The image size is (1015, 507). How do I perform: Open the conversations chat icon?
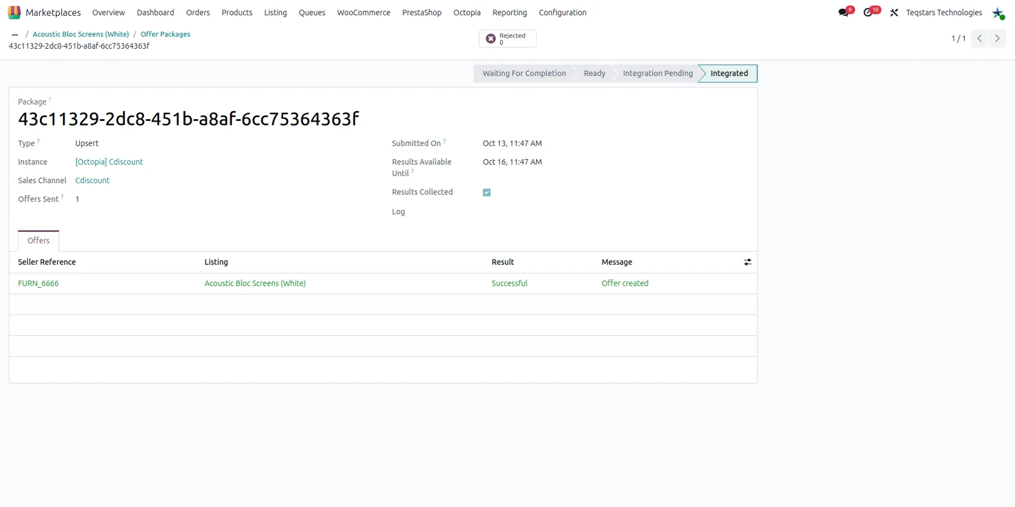(x=843, y=13)
